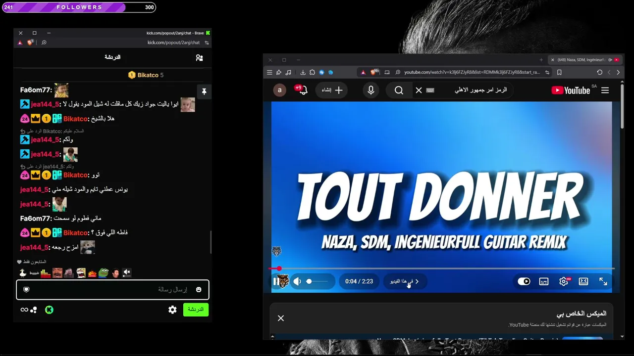Click the YouTube address bar URL
The image size is (634, 356).
tap(472, 72)
